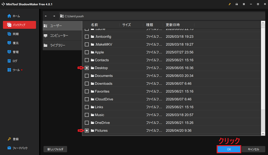Click the Music folder icon
This screenshot has width=268, height=155.
[92, 115]
